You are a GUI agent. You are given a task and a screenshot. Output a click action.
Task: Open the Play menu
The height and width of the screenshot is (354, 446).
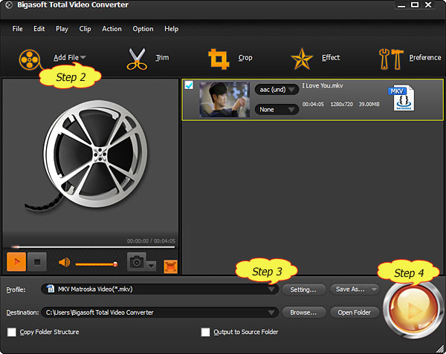tap(62, 29)
